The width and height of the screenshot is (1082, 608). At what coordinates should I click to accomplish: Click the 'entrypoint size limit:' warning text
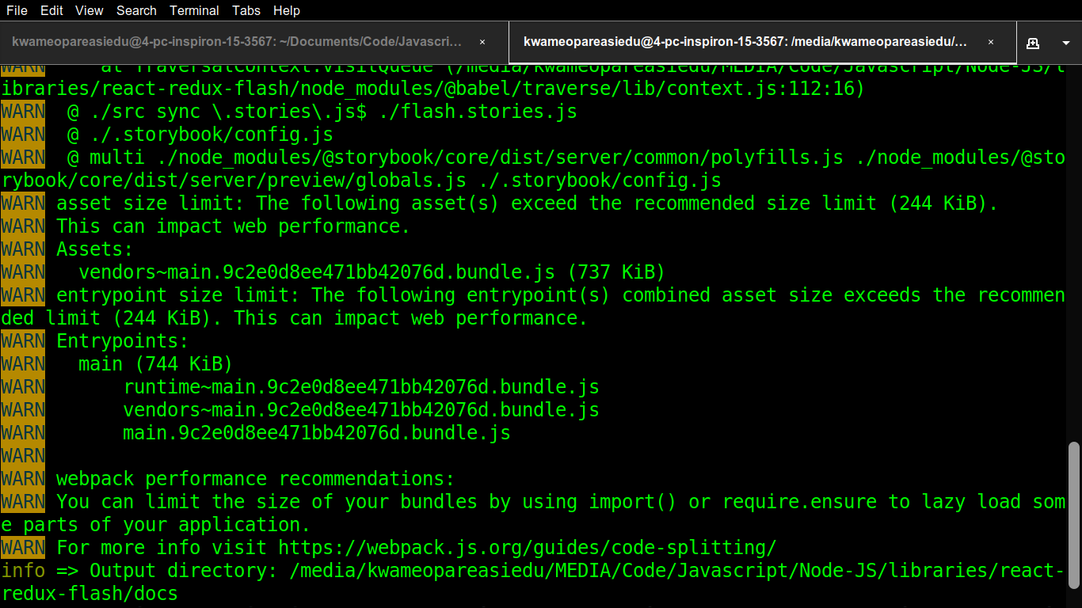[x=178, y=295]
